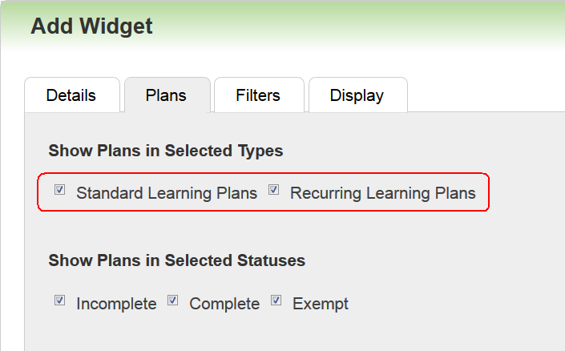
Task: Select the Plans tab
Action: tap(166, 95)
